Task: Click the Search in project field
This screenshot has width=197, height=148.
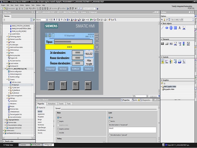Action: pos(89,8)
